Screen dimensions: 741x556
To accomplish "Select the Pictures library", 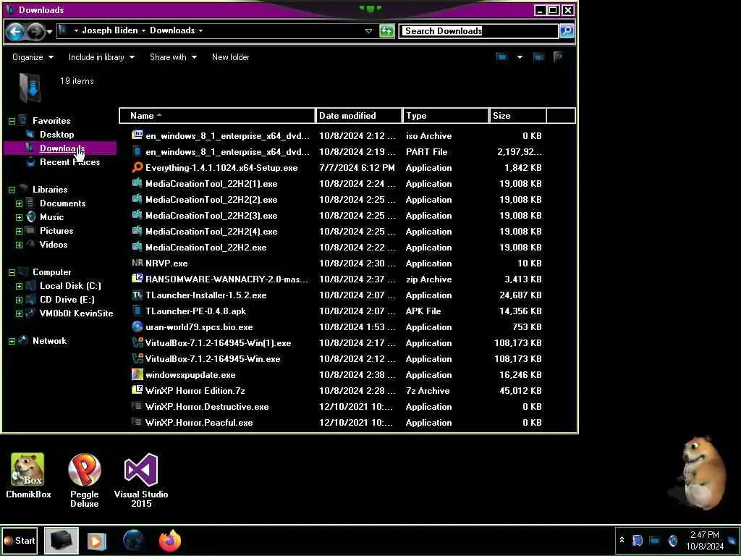I will pos(56,231).
